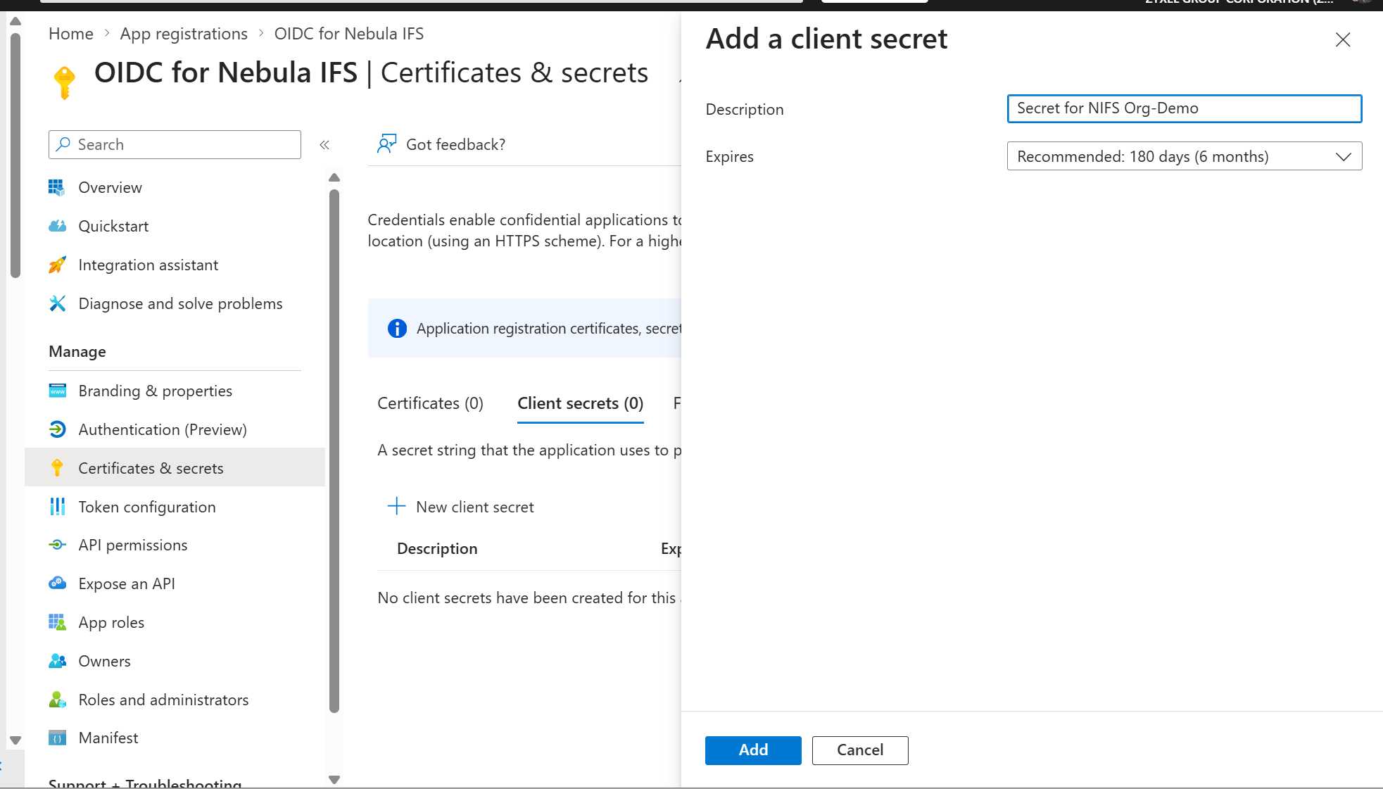Add the client secret with the Add button
Screen dimensions: 1383x789
coord(753,750)
